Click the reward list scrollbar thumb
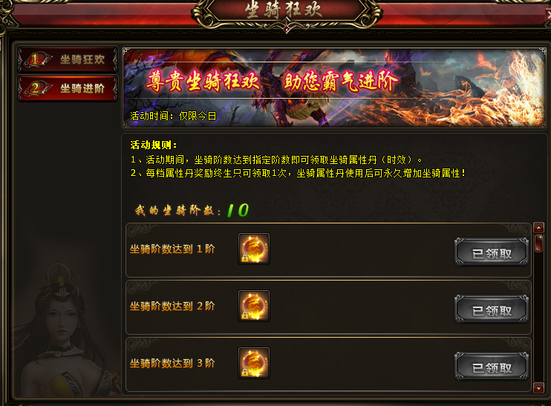This screenshot has height=406, width=551. click(x=538, y=243)
